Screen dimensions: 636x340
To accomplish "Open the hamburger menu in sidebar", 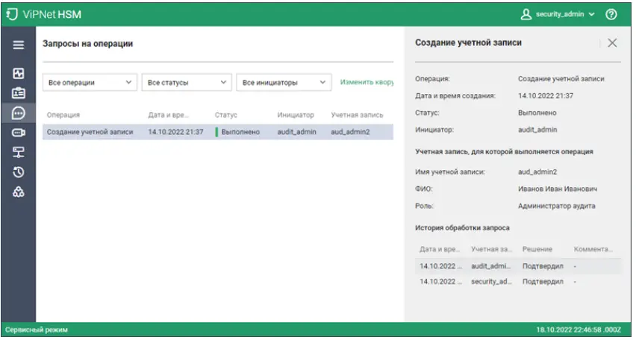I will pyautogui.click(x=19, y=45).
